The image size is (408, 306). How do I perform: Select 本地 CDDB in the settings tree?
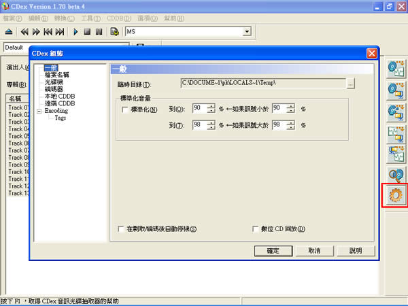click(x=60, y=97)
